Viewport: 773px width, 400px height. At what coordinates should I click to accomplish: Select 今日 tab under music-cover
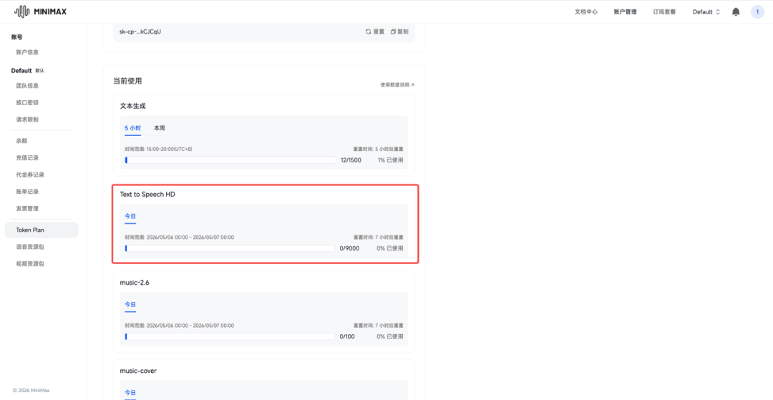pyautogui.click(x=130, y=393)
